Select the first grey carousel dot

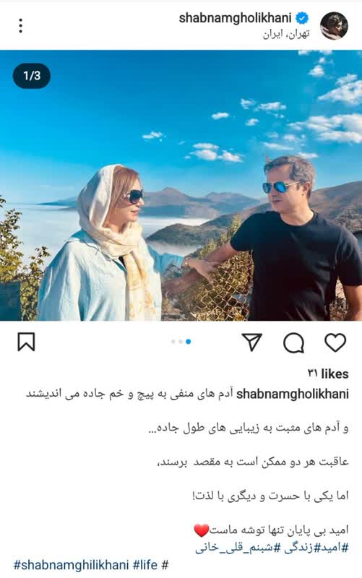[173, 342]
